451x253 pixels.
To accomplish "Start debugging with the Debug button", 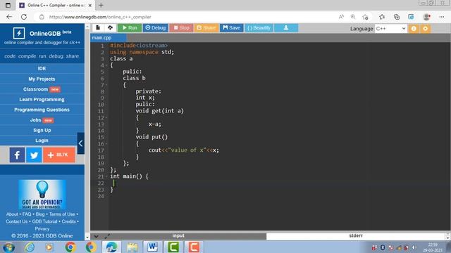I will (x=156, y=28).
